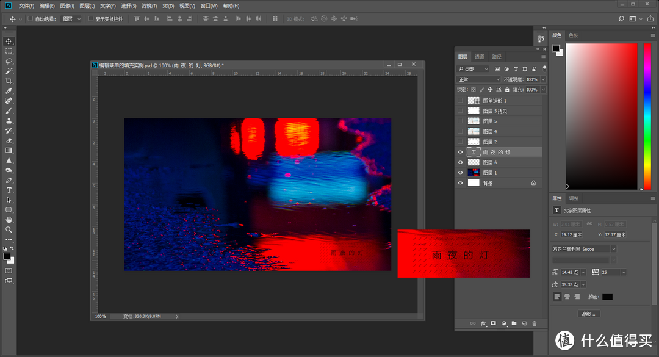Hide the 图层 1 layer
The image size is (659, 357).
(461, 172)
